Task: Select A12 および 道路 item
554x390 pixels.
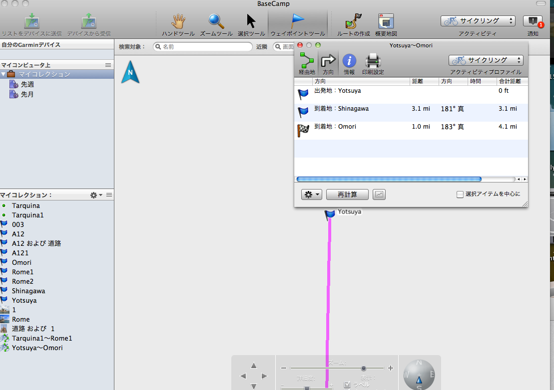Action: pyautogui.click(x=36, y=243)
